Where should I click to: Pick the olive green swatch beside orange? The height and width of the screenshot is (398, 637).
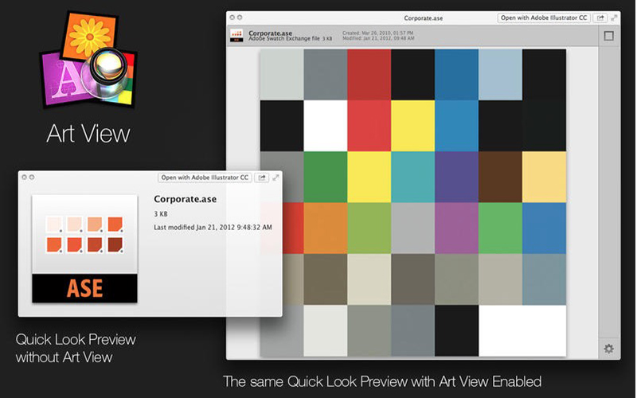pos(369,228)
